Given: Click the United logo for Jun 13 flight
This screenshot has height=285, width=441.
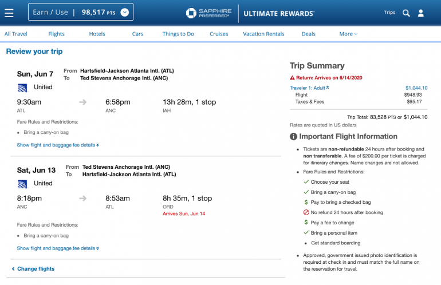Looking at the screenshot, I should pos(22,184).
